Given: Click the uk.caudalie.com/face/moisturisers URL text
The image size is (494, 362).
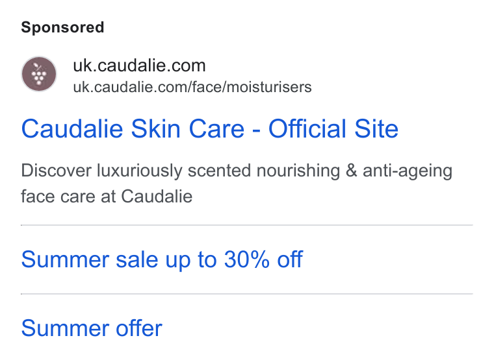Looking at the screenshot, I should (192, 87).
